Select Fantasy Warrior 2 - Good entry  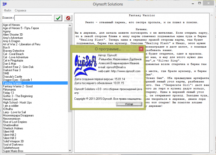pos(18,86)
